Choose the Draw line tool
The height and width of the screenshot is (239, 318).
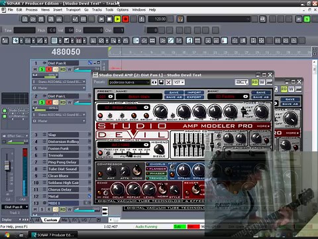[40, 40]
